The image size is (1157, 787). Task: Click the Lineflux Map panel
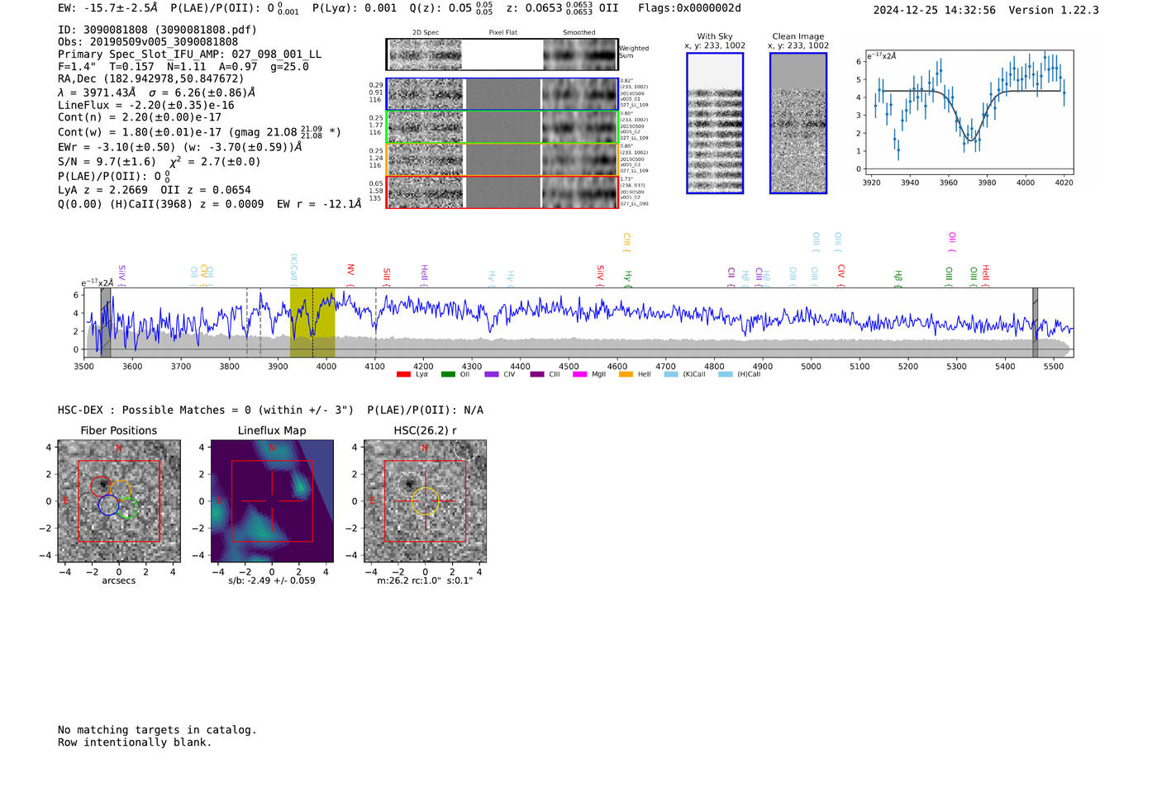coord(272,501)
